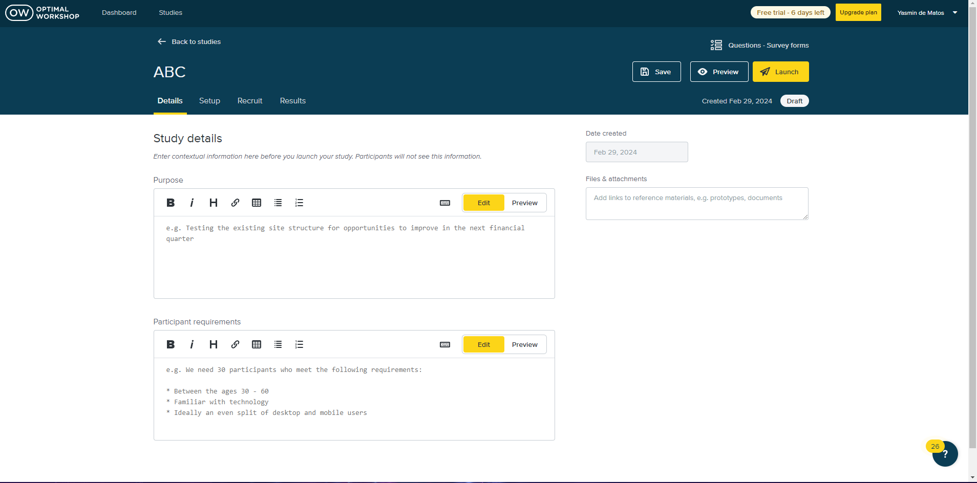Click the Participant requirements text area
The image size is (977, 483).
tap(354, 399)
